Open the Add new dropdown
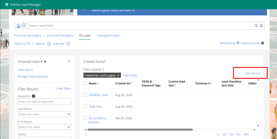Image resolution: width=277 pixels, height=139 pixels. pyautogui.click(x=68, y=44)
